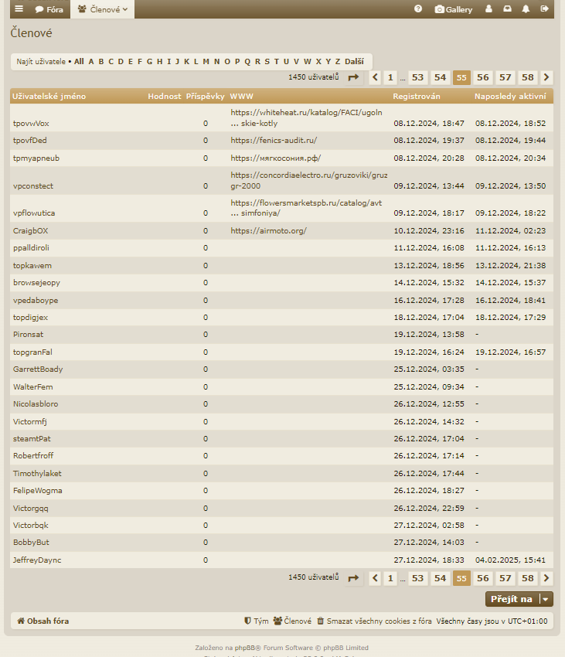Open JeffreyDaync user profile
This screenshot has height=657, width=565.
(36, 560)
